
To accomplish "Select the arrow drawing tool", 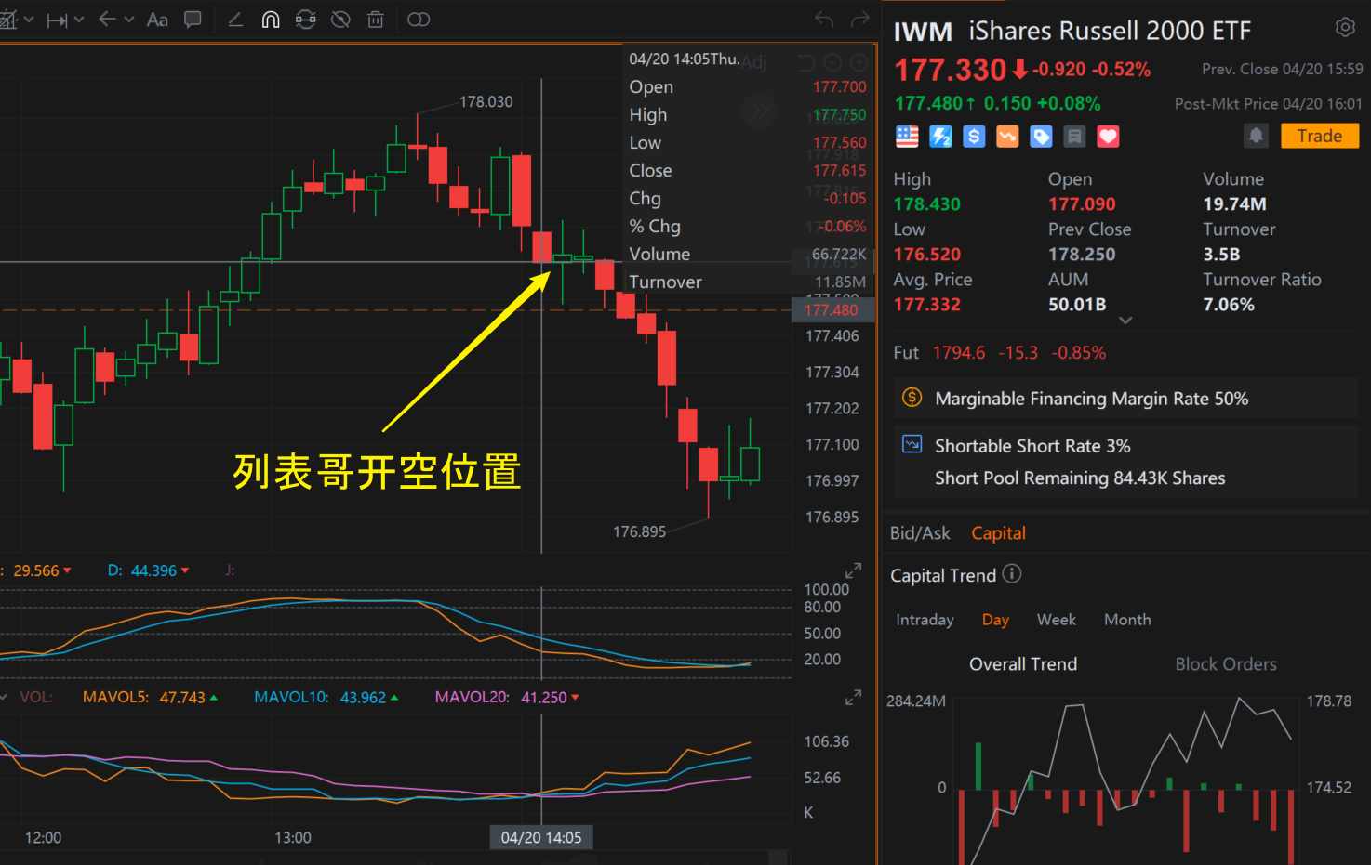I will tap(107, 20).
